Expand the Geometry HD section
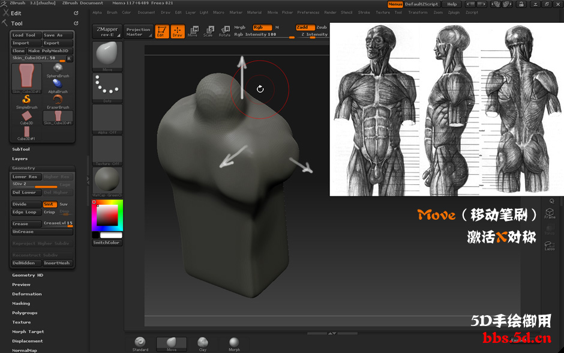564x353 pixels. coord(28,275)
